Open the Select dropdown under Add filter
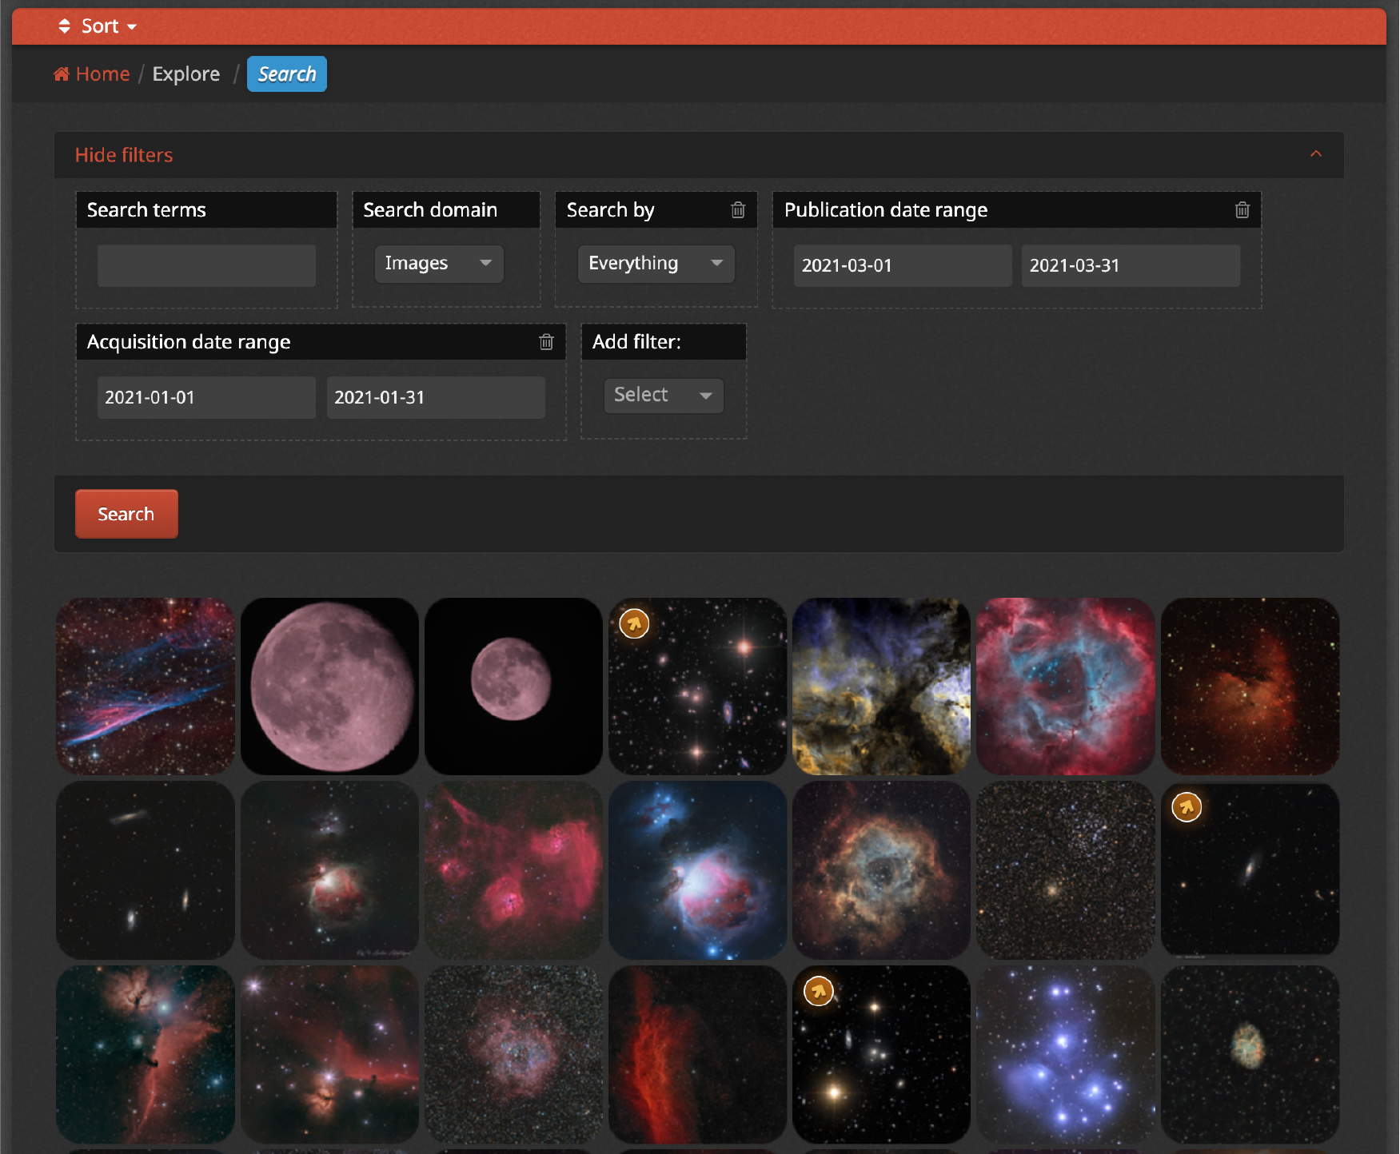Image resolution: width=1400 pixels, height=1154 pixels. pyautogui.click(x=663, y=395)
